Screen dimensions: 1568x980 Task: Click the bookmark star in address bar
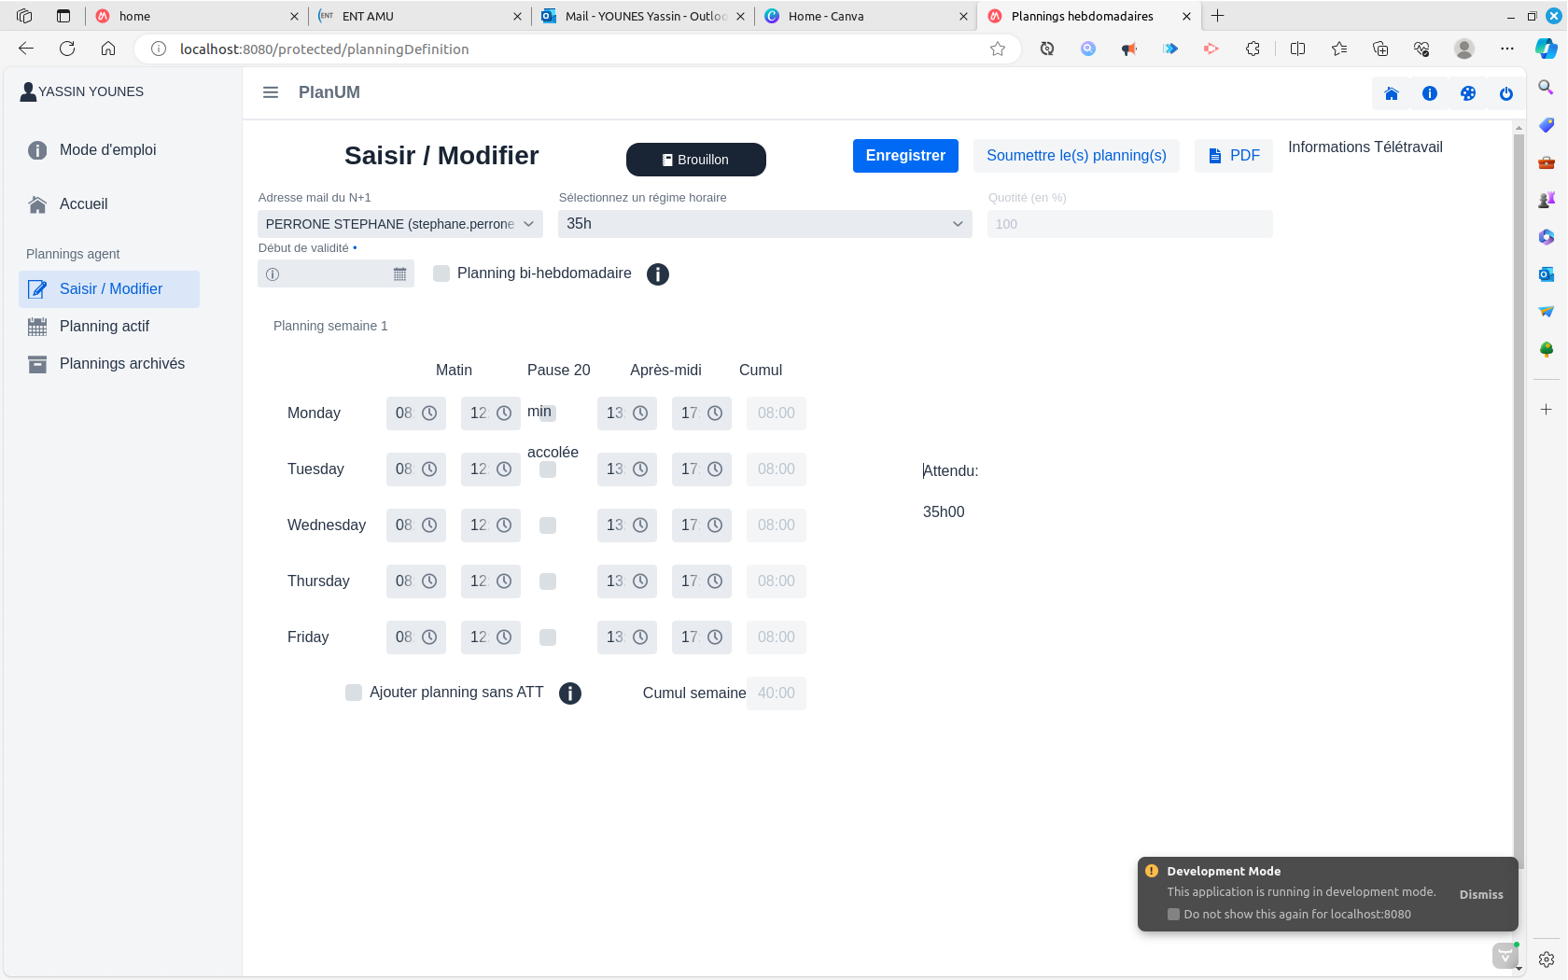998,49
